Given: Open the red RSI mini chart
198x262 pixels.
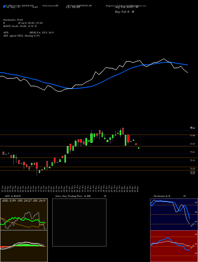Looking at the screenshot, I should pyautogui.click(x=174, y=246).
